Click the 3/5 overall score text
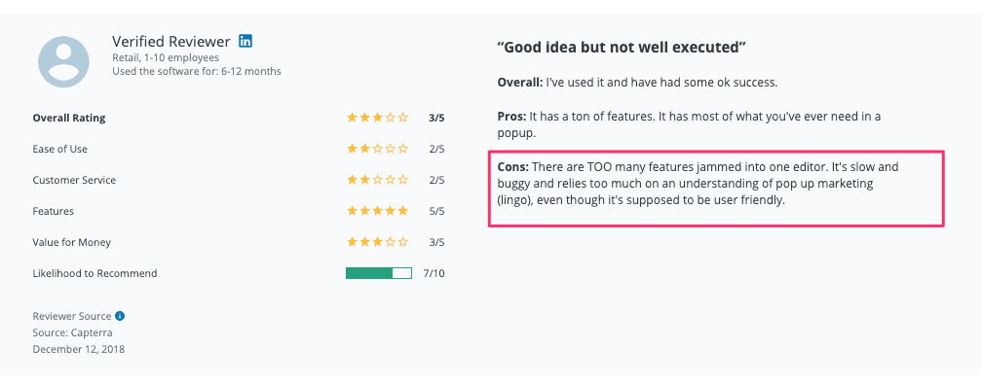Image resolution: width=981 pixels, height=382 pixels. coord(436,118)
